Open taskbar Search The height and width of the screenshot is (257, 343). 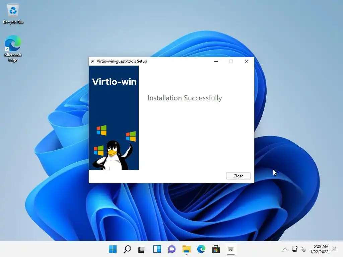click(128, 249)
